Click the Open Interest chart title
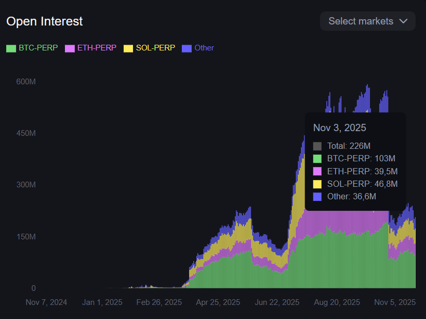Viewport: 426px width, 319px height. click(44, 21)
